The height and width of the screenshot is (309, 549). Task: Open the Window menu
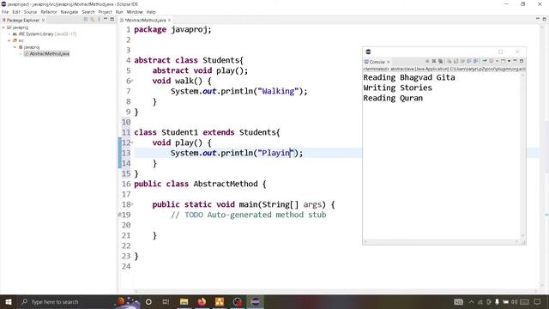click(135, 12)
